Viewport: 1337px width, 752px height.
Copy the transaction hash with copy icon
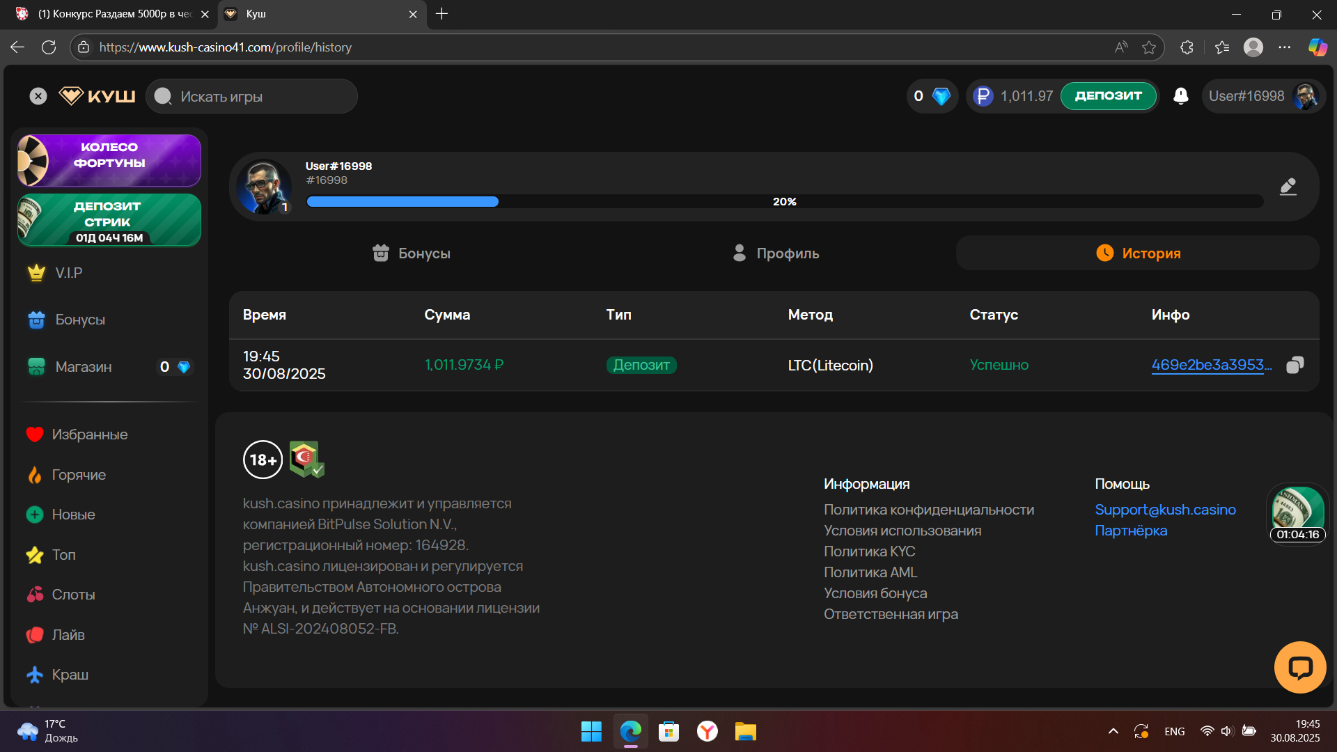tap(1295, 365)
